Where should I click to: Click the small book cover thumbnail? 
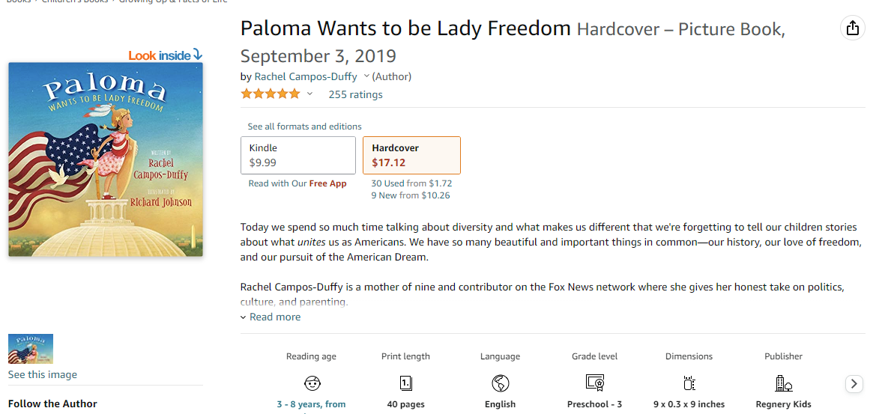31,349
